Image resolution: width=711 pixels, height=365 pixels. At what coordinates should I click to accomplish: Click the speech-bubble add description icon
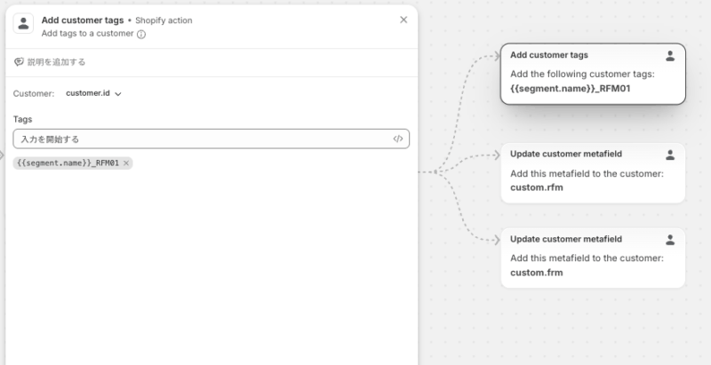[19, 62]
